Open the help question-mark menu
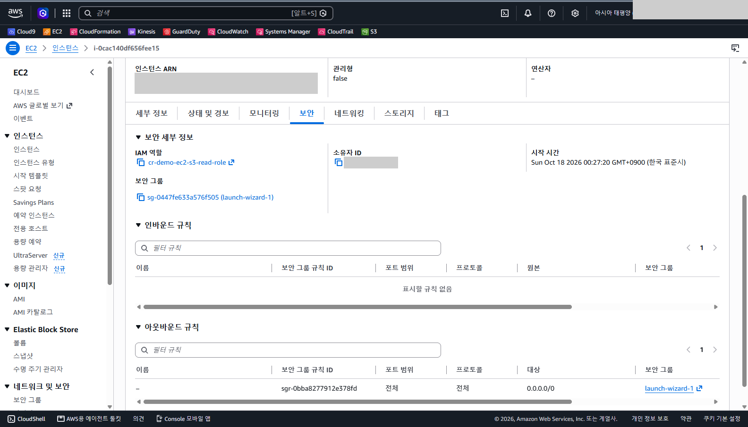The image size is (748, 427). 552,13
